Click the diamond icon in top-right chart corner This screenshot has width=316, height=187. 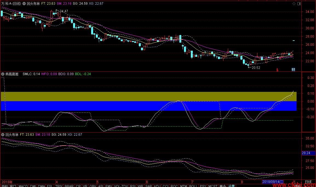(294, 4)
